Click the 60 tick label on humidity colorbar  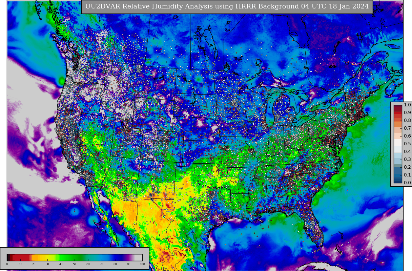(88, 264)
